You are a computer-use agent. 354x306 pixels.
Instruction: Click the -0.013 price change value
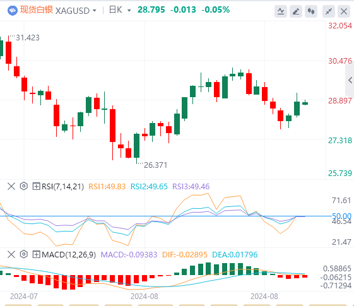pos(183,9)
